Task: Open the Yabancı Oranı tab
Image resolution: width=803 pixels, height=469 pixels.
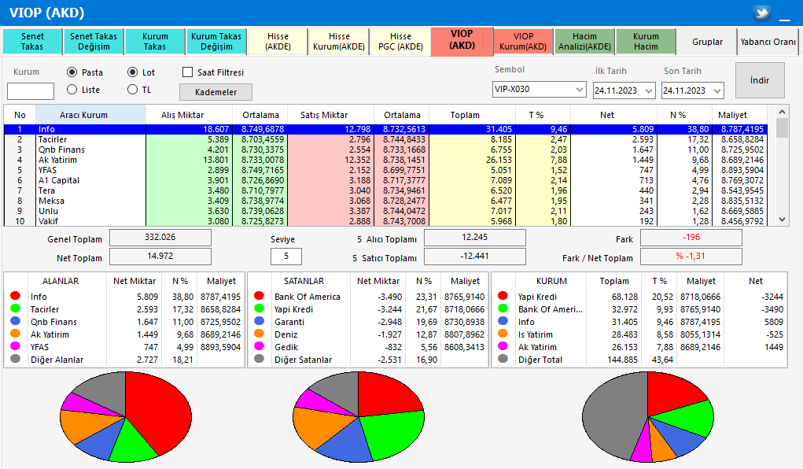Action: pos(768,42)
